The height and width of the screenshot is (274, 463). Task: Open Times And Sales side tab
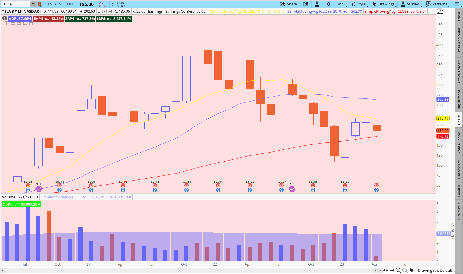[459, 41]
